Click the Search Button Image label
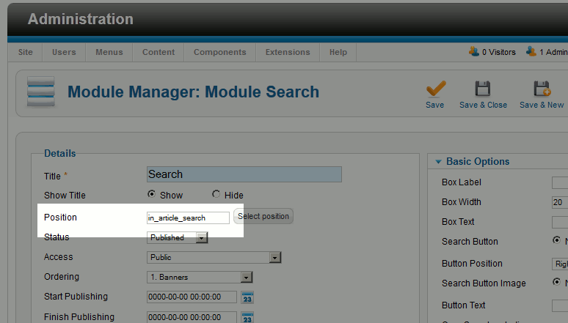This screenshot has height=323, width=568. [484, 283]
